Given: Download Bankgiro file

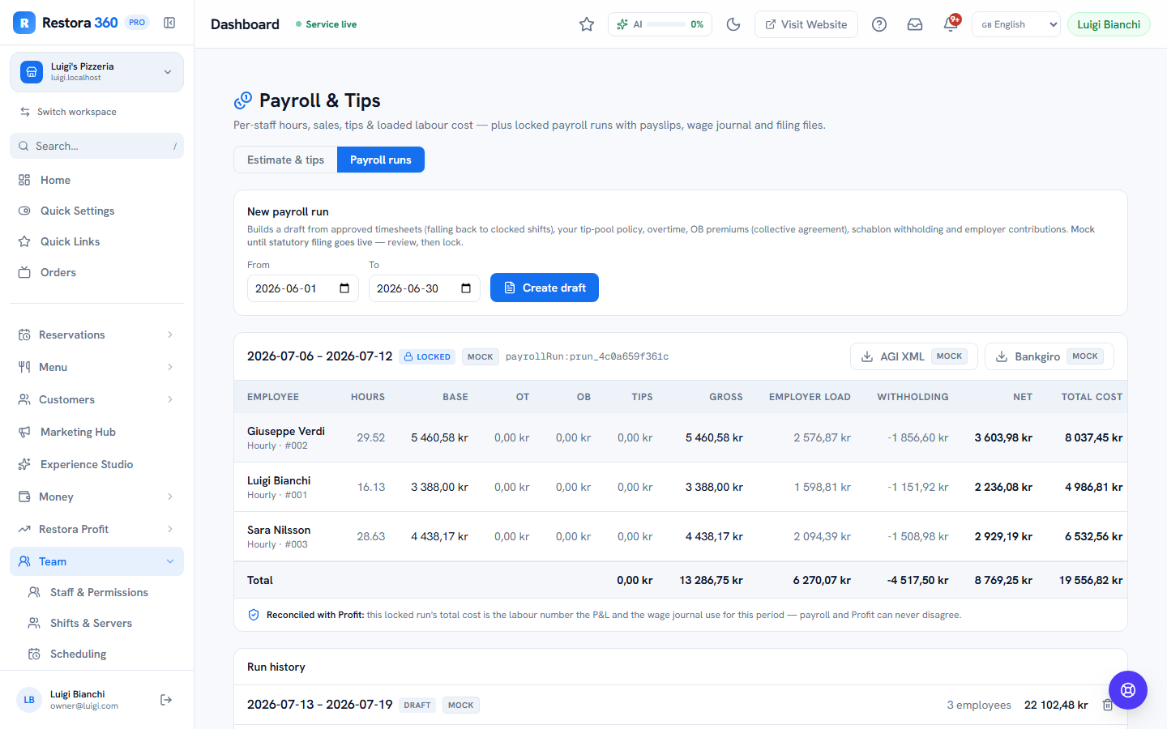Looking at the screenshot, I should pos(1049,356).
